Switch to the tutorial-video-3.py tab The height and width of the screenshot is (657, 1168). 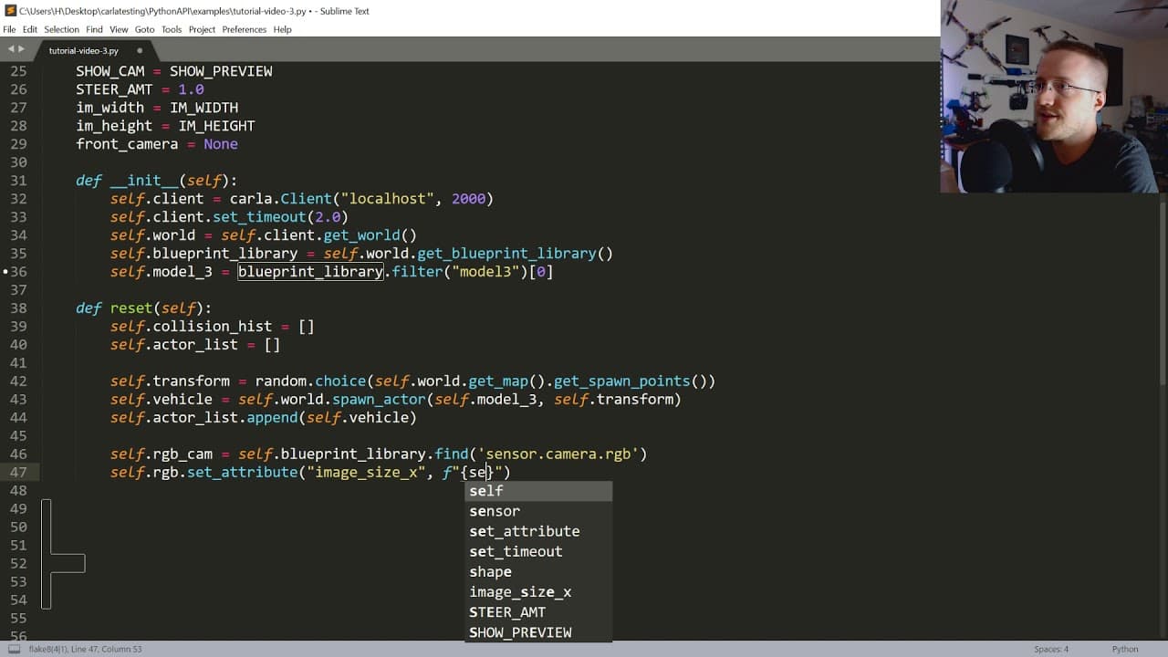coord(84,51)
